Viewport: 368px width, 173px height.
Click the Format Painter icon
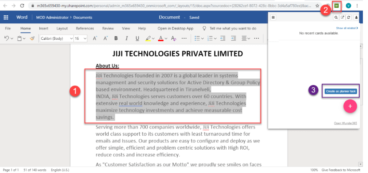point(32,38)
